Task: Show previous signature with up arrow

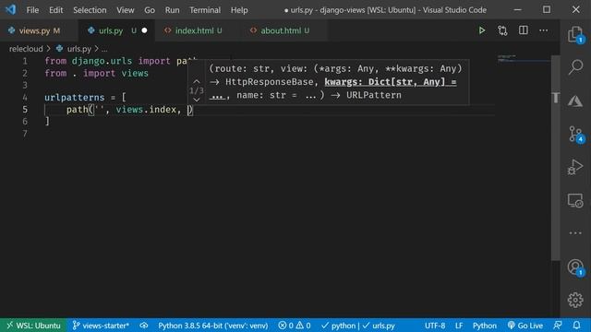Action: pyautogui.click(x=197, y=81)
